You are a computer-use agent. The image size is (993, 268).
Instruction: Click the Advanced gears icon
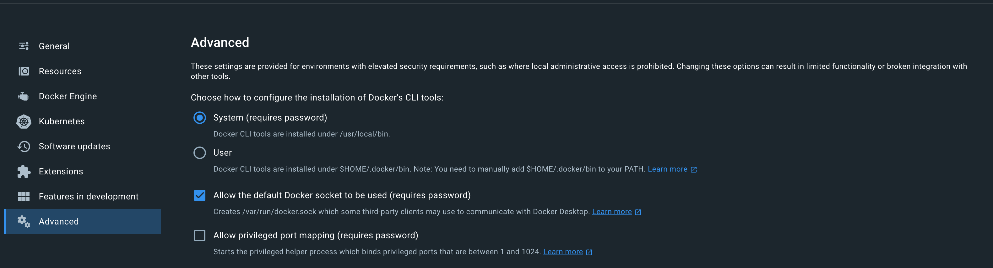(x=24, y=221)
